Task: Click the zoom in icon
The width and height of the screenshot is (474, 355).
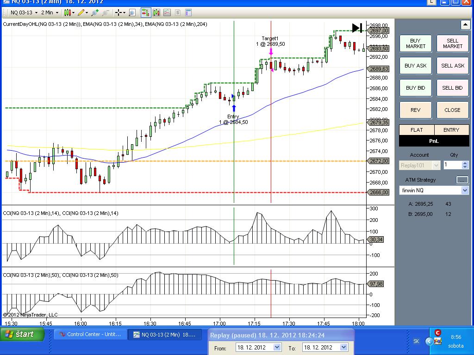Action: 94,12
